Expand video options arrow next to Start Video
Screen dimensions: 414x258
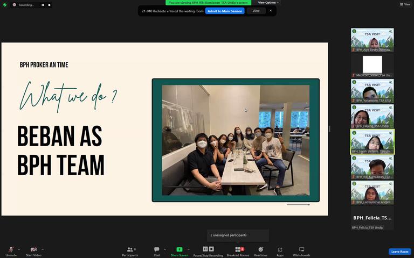coord(43,249)
